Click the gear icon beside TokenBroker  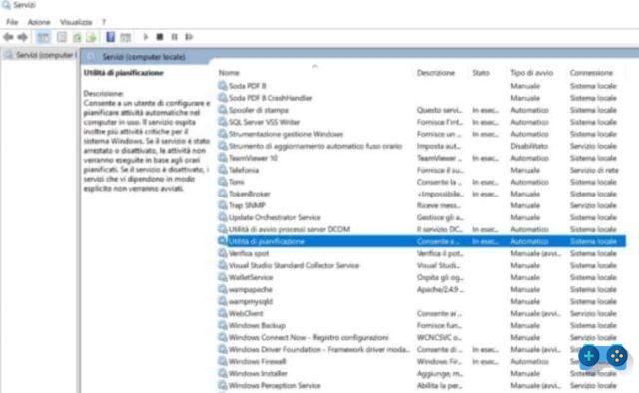tap(222, 194)
